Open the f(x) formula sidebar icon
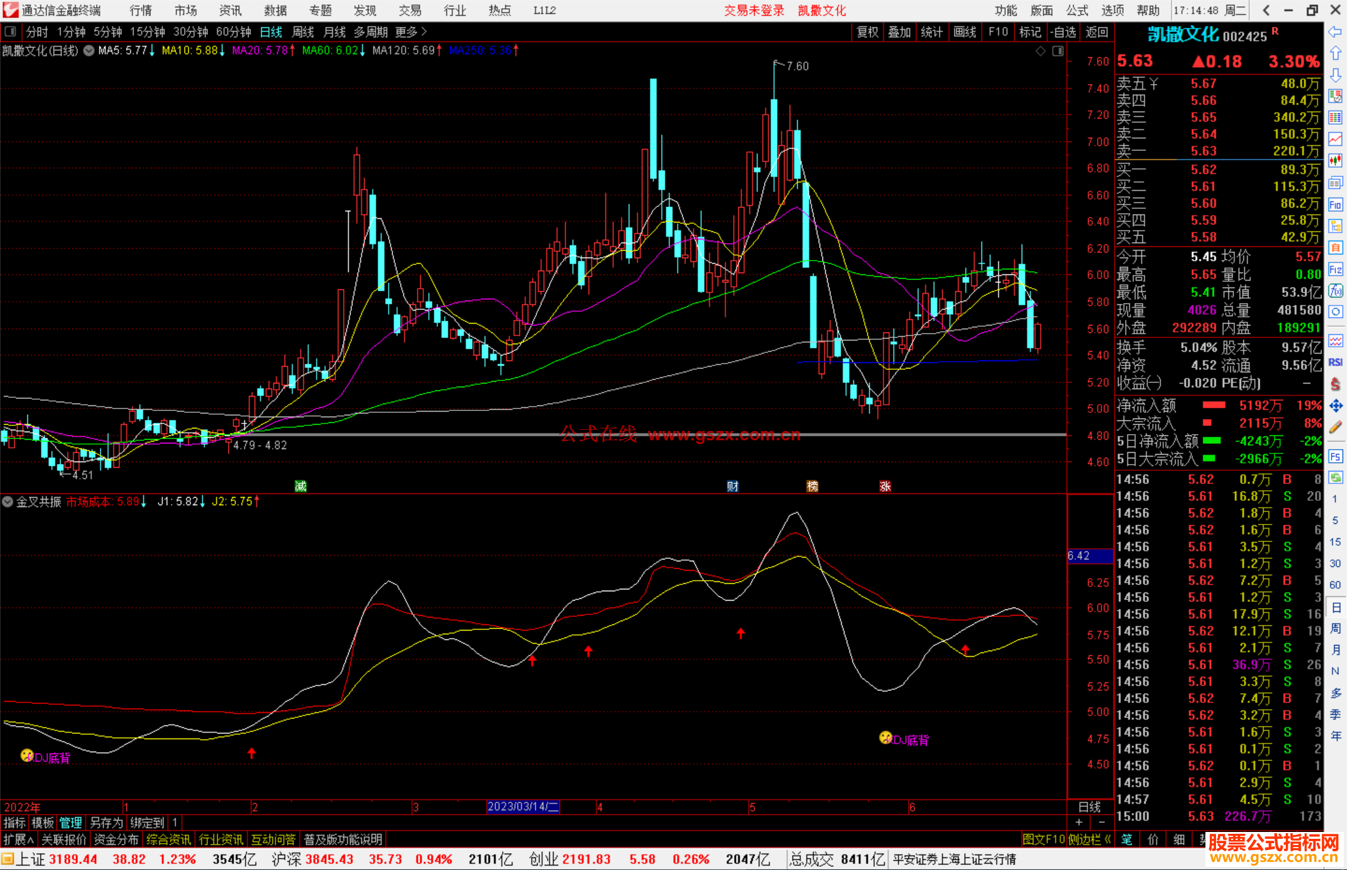This screenshot has height=870, width=1347. click(x=1335, y=291)
